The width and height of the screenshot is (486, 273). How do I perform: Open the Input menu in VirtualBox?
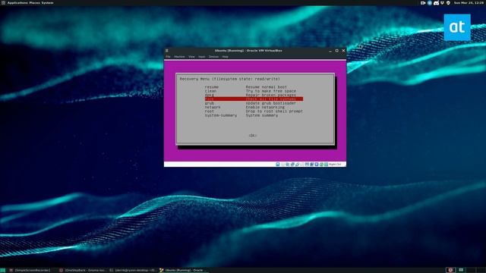point(202,57)
